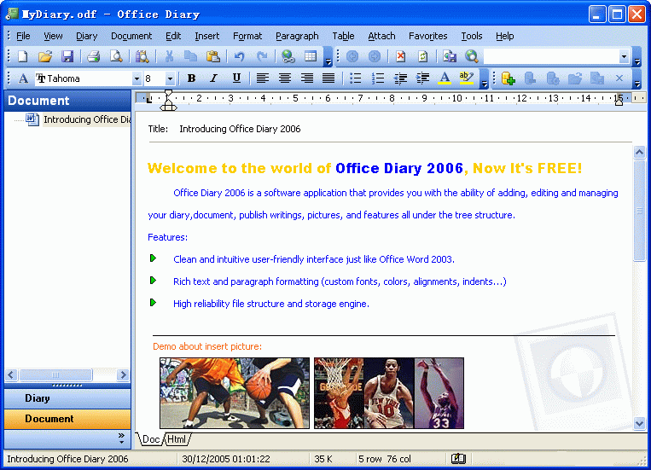651x470 pixels.
Task: Save the diary with floppy icon
Action: pyautogui.click(x=67, y=56)
